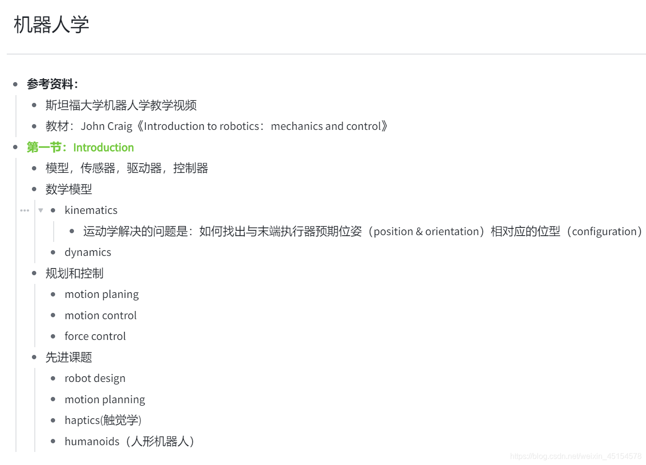Click the bullet before 模型，传感器 line
The width and height of the screenshot is (646, 465).
(x=34, y=168)
